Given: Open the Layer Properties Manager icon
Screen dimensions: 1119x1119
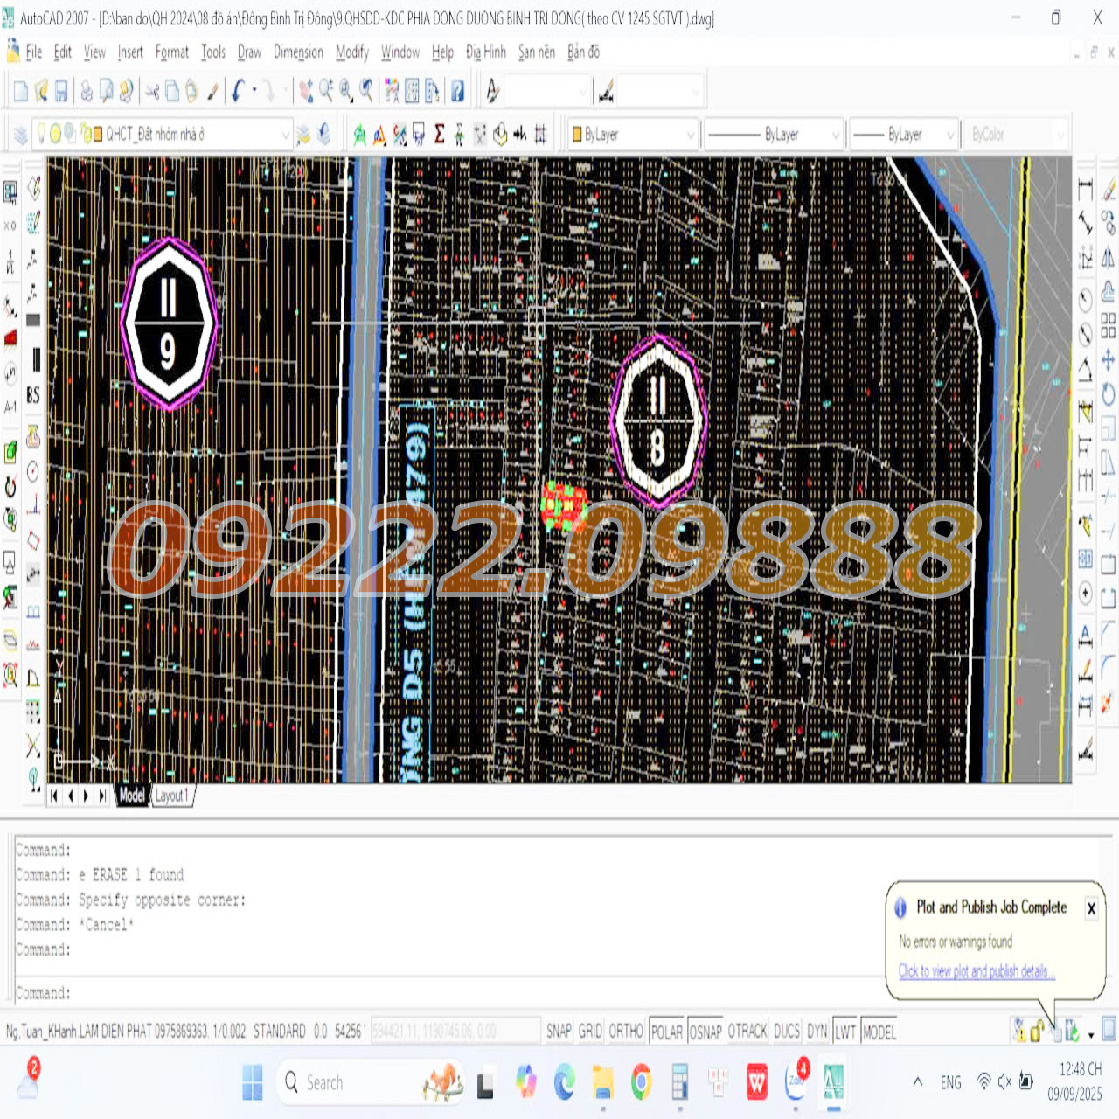Looking at the screenshot, I should [20, 135].
